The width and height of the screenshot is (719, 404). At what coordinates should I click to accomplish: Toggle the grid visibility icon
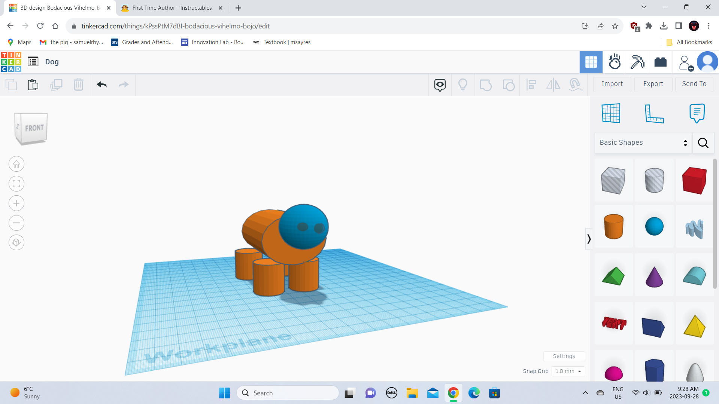pos(611,113)
